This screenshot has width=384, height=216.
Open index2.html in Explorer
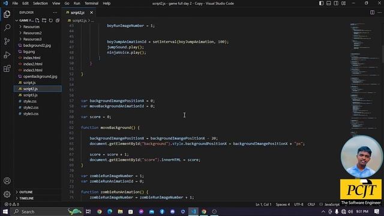[32, 64]
